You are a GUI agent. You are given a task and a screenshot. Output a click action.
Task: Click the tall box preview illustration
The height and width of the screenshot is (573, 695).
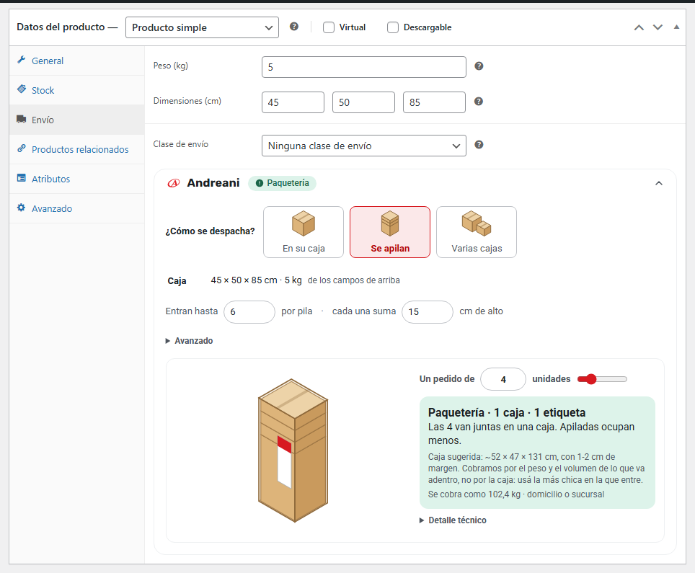click(293, 450)
